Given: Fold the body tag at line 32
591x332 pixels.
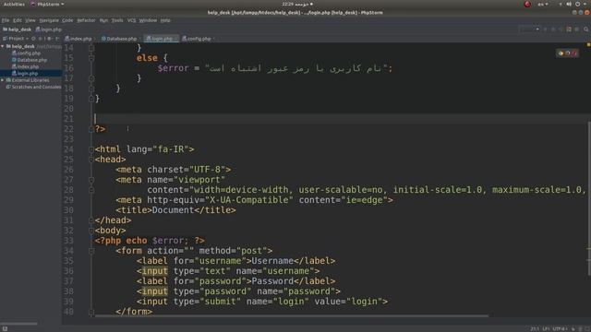Looking at the screenshot, I should click(91, 231).
